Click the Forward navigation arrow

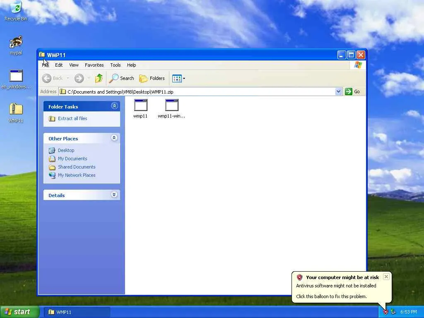click(79, 78)
